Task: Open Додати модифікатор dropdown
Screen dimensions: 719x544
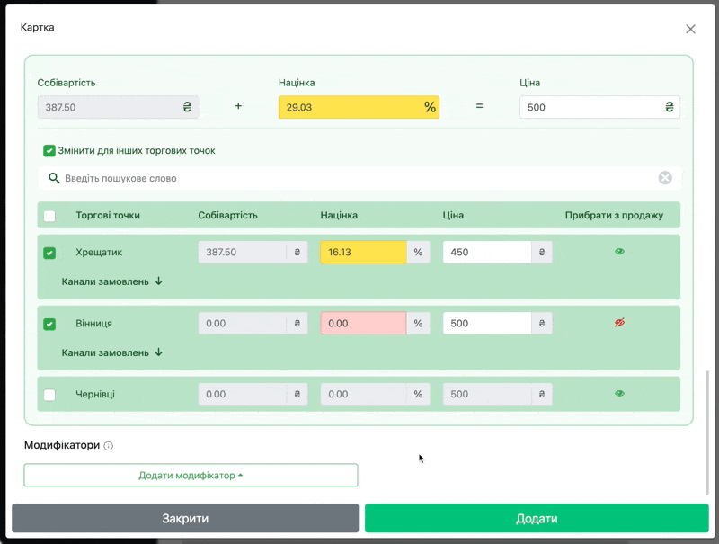Action: (191, 475)
